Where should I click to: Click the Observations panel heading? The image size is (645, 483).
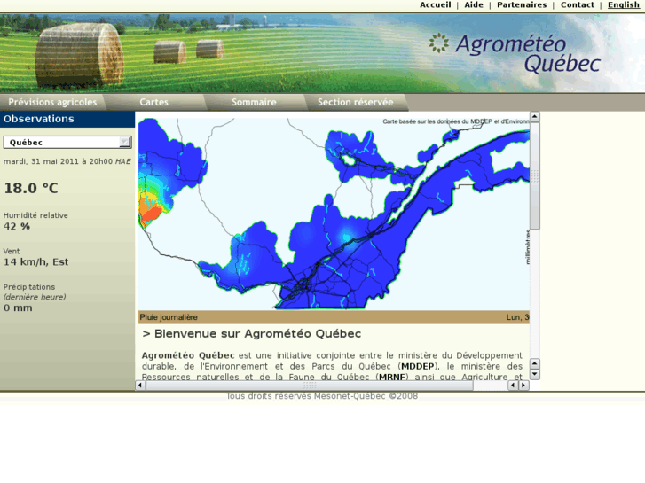[x=67, y=120]
